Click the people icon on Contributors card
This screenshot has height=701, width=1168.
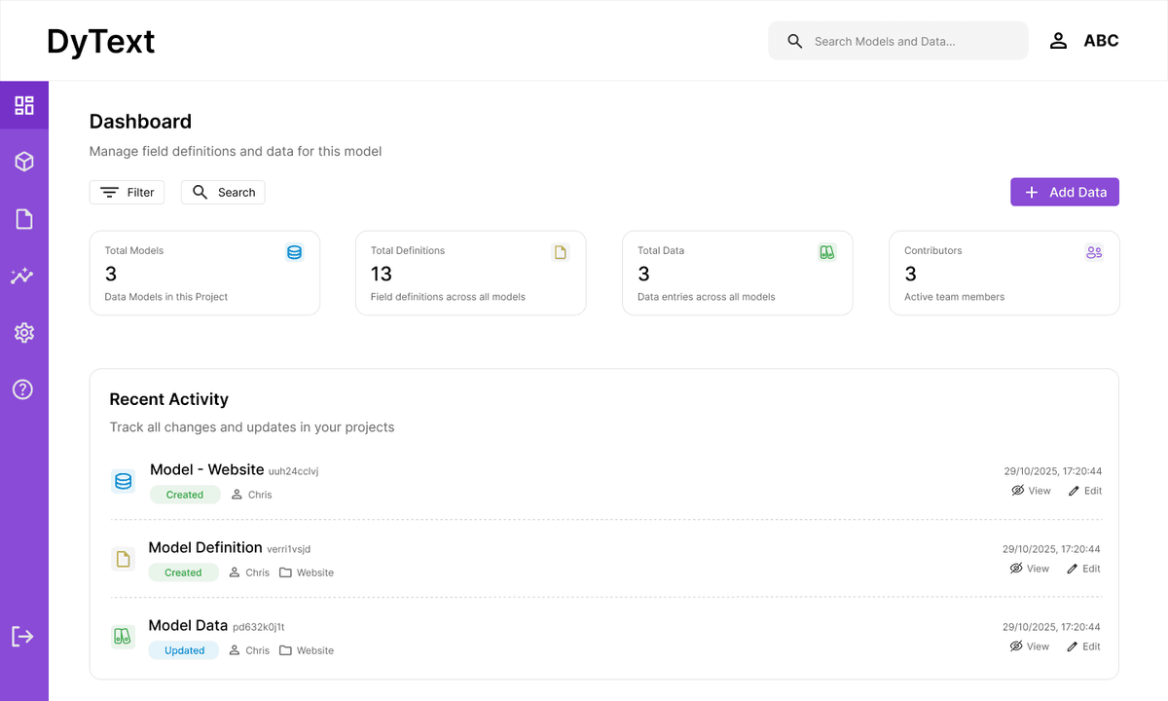pos(1094,252)
